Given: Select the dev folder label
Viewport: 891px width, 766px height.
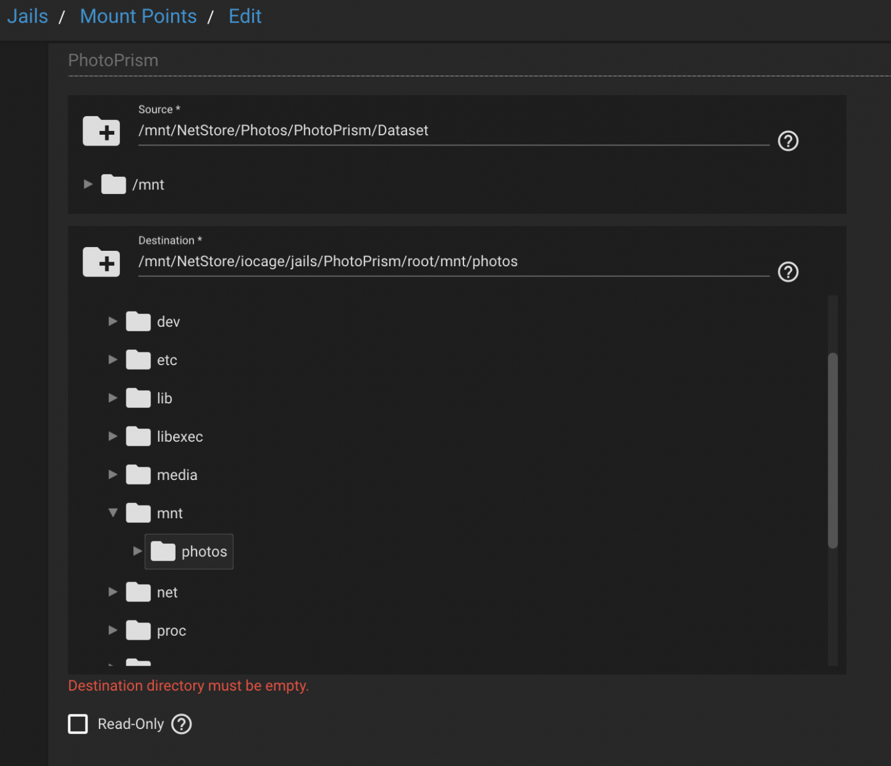Looking at the screenshot, I should 168,322.
